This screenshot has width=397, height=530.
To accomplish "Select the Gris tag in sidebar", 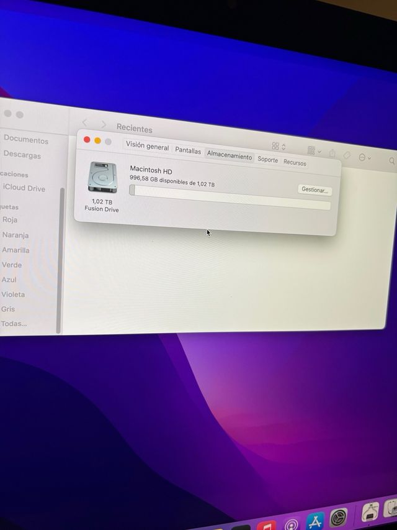I will [8, 309].
